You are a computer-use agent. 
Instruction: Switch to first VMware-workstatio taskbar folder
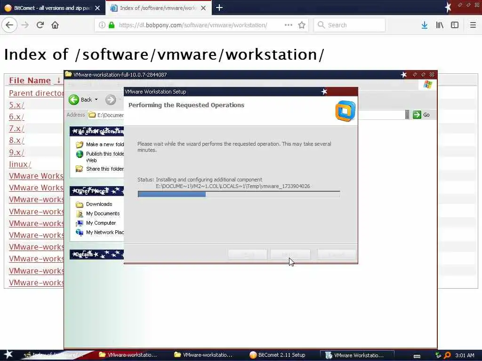[128, 355]
